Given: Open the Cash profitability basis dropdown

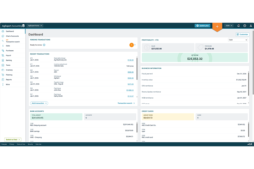Looking at the screenshot, I should point(238,40).
